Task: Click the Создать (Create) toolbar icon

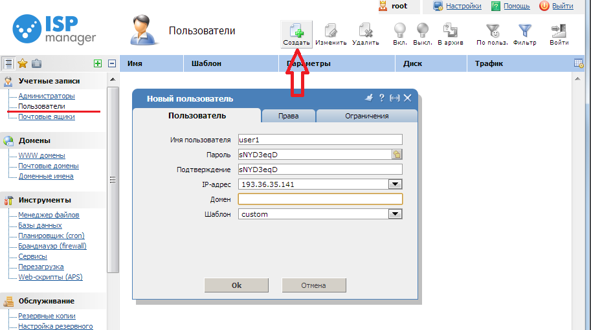Action: pyautogui.click(x=296, y=32)
